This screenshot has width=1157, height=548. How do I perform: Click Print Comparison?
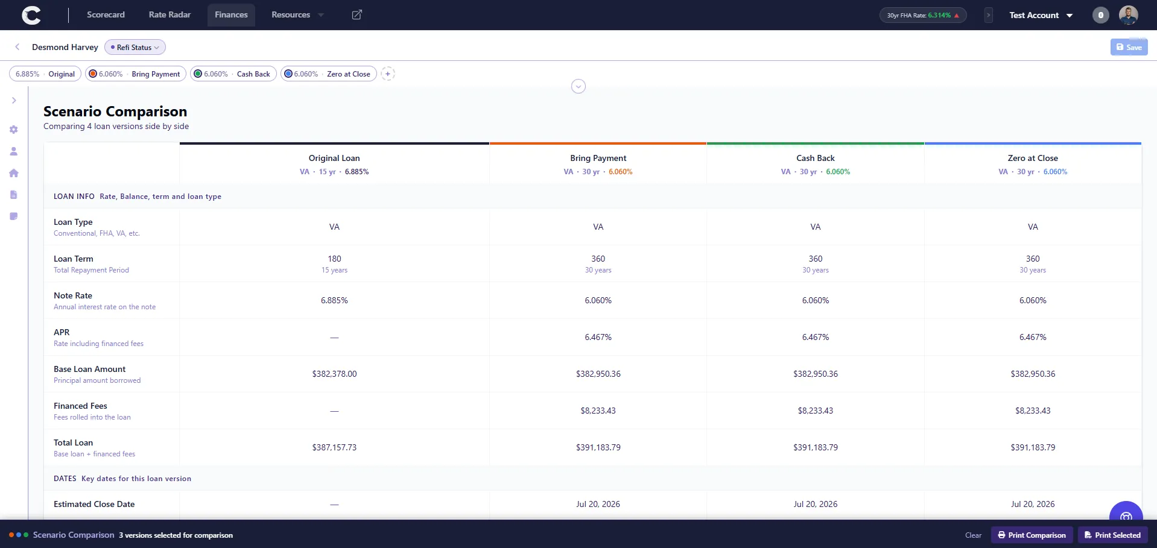[x=1032, y=535]
